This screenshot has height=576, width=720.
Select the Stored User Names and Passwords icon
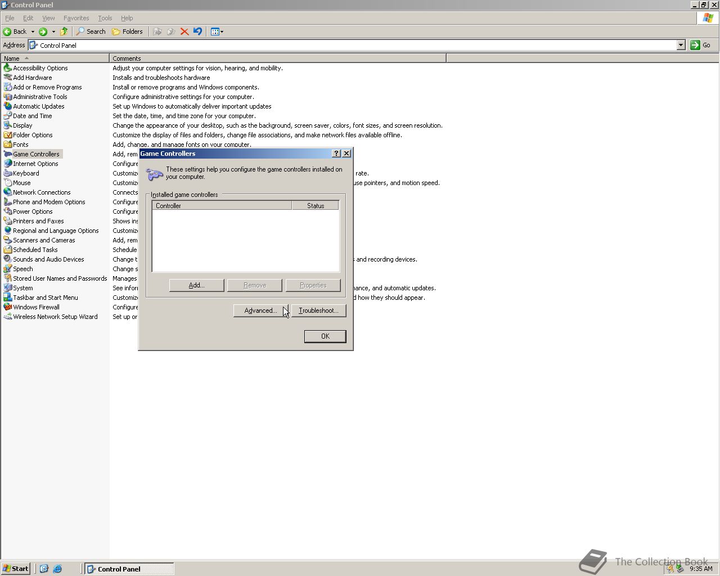point(7,278)
